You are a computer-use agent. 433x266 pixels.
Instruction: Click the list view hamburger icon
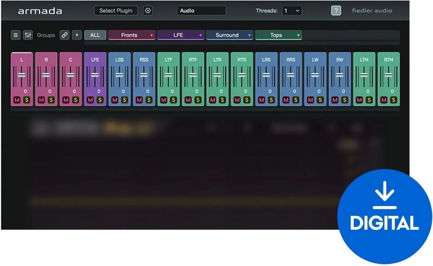16,35
